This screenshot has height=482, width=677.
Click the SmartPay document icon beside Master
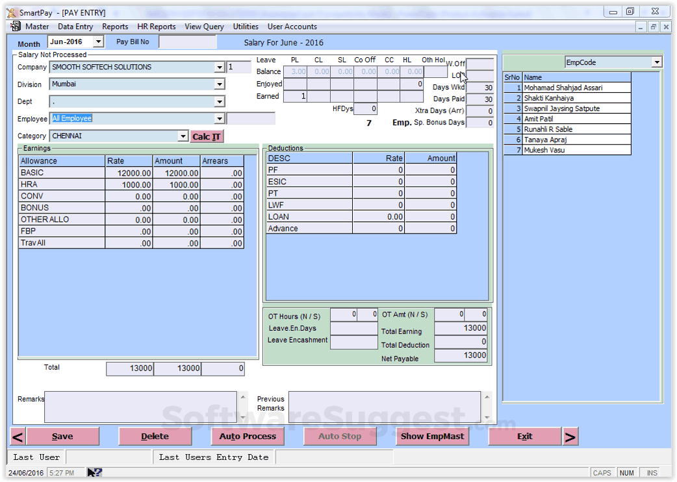tap(16, 27)
